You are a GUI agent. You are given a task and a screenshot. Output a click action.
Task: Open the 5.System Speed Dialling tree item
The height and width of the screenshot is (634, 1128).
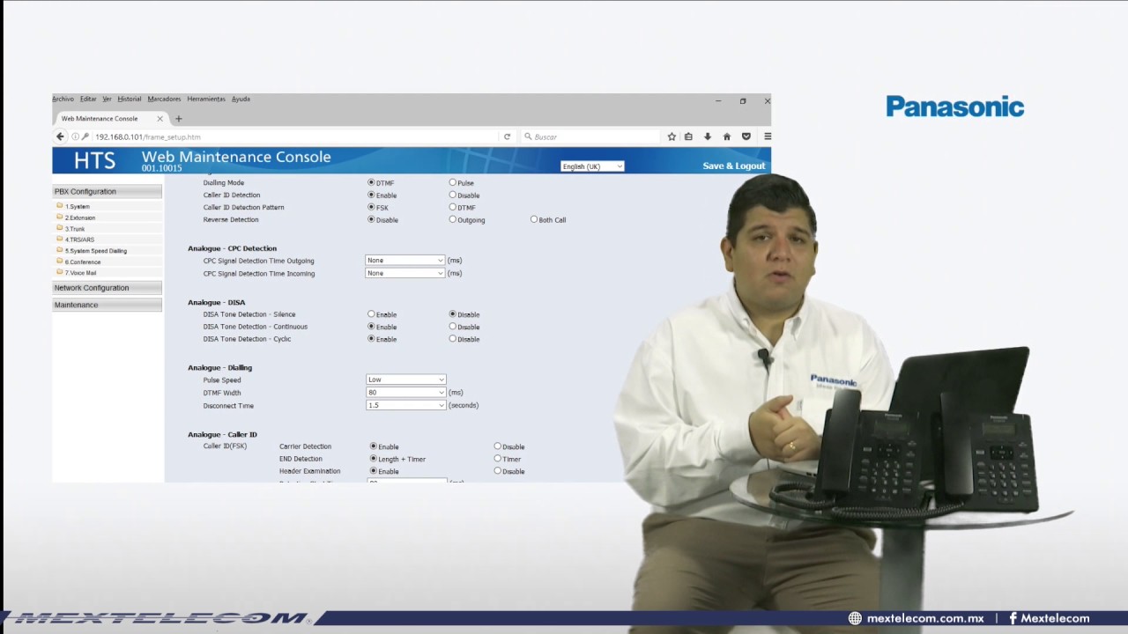tap(96, 251)
